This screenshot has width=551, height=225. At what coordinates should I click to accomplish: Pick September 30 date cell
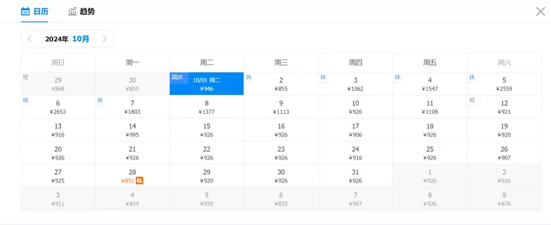click(132, 84)
